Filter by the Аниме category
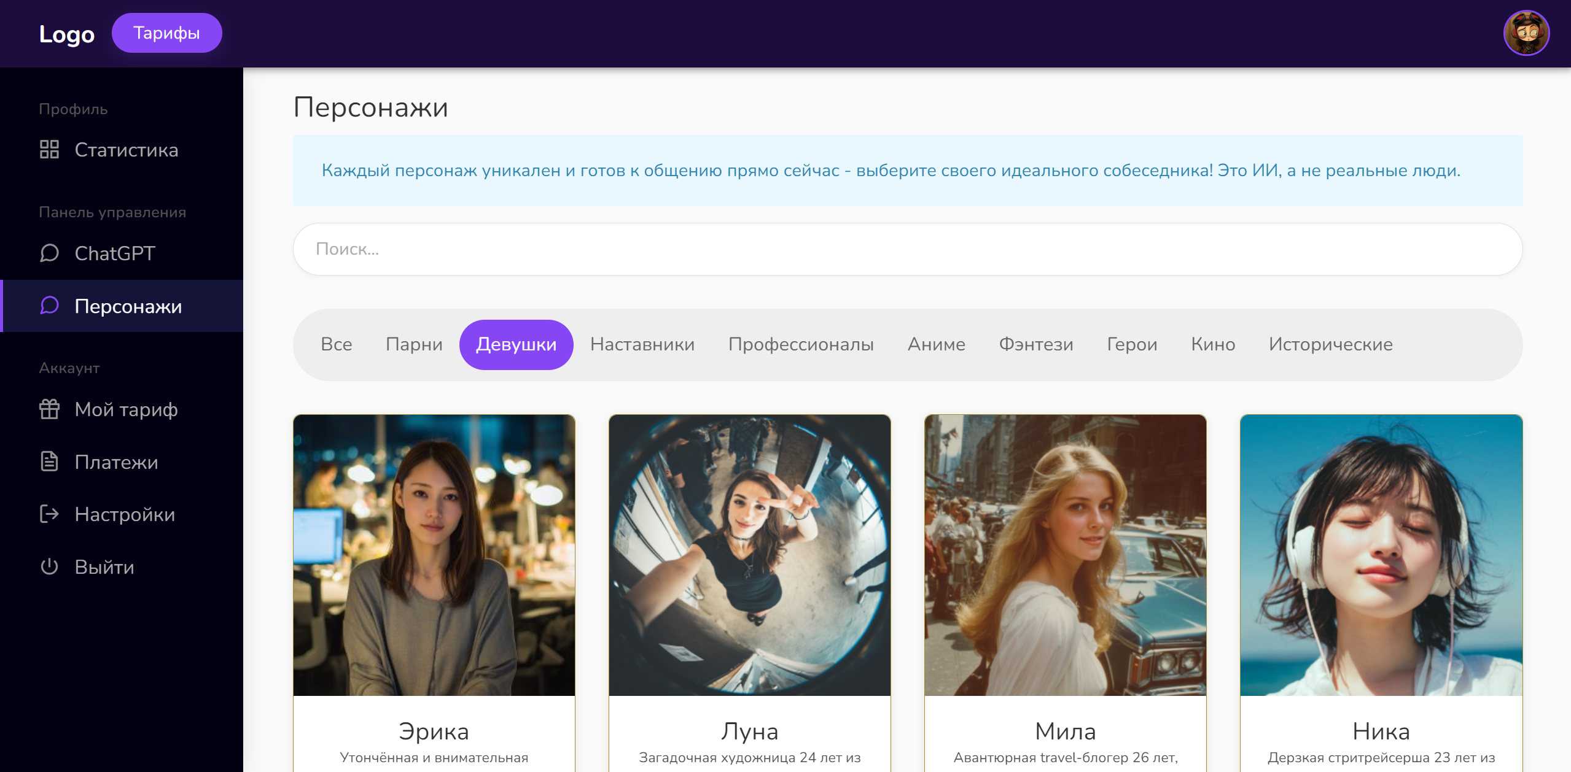This screenshot has height=772, width=1571. pyautogui.click(x=936, y=344)
